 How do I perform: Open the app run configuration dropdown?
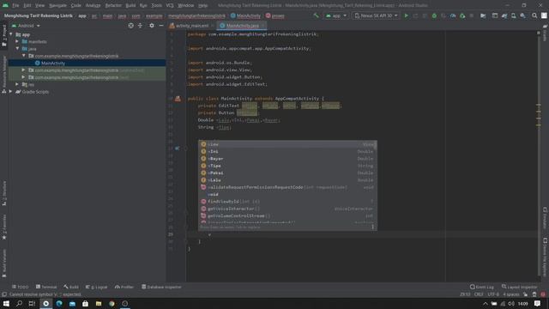point(336,15)
